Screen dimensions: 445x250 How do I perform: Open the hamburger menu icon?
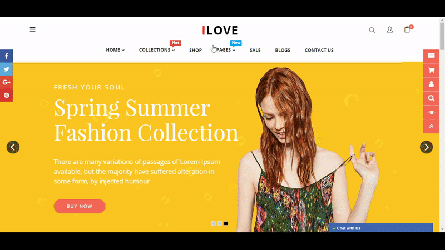pyautogui.click(x=33, y=29)
